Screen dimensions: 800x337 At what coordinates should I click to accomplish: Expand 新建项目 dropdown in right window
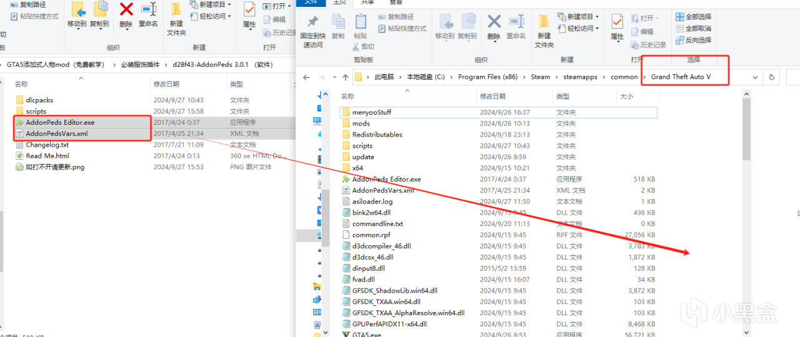coord(578,17)
